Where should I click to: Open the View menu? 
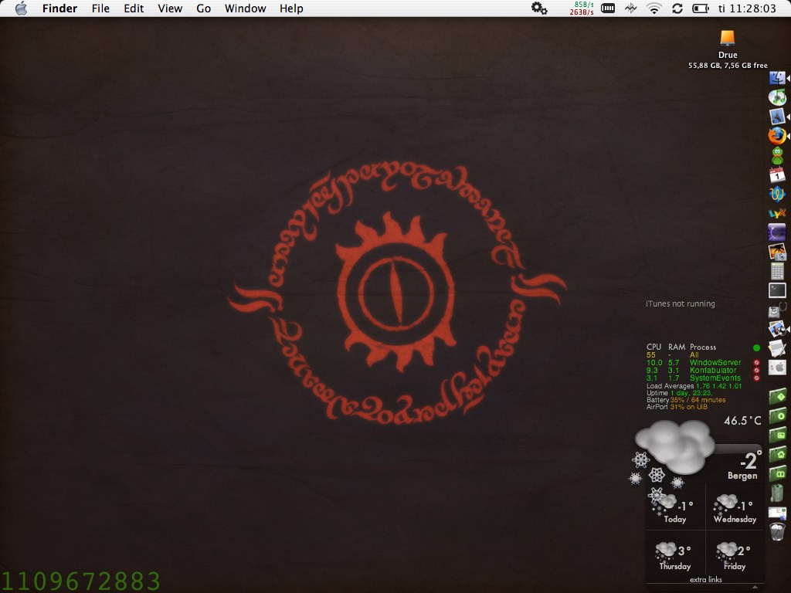(170, 8)
